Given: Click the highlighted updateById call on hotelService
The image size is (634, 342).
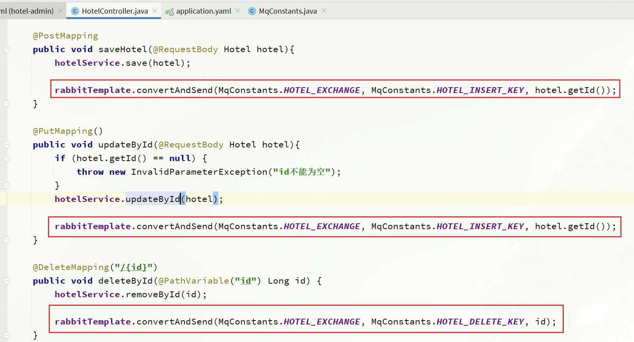Looking at the screenshot, I should click(153, 199).
